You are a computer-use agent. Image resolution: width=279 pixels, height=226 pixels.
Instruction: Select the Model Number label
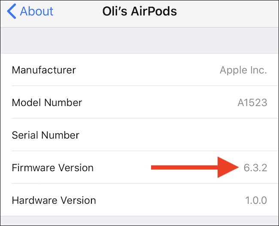[x=47, y=102]
